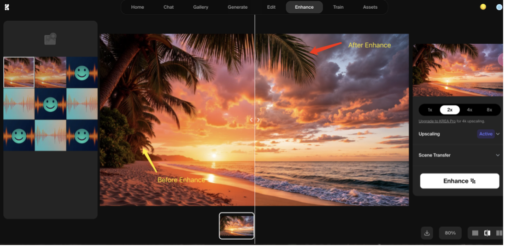
Task: Select the split slider compare view icon
Action: [487, 233]
